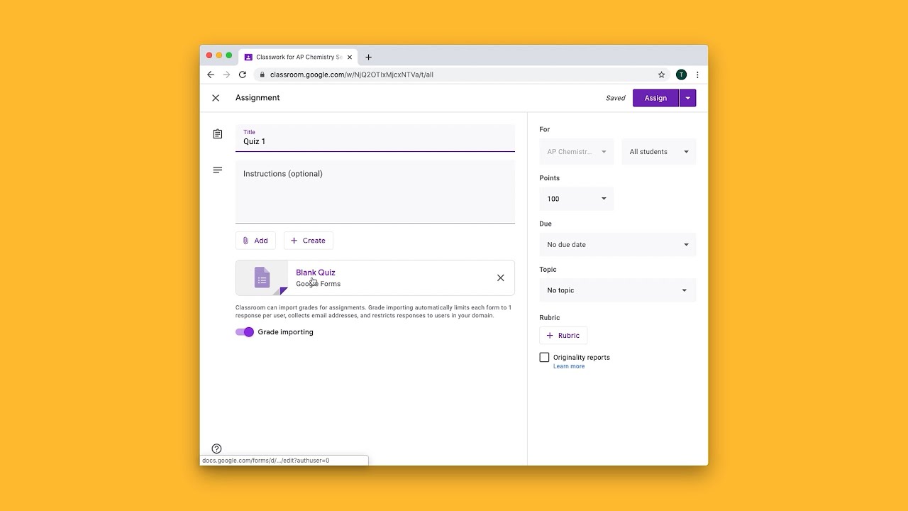The image size is (908, 511).
Task: Bookmark the page with the star icon
Action: (x=661, y=75)
